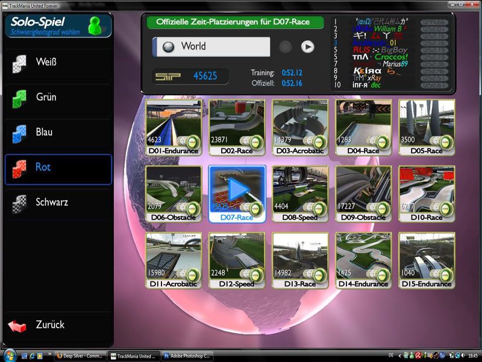Click the system tray clock 18:45
The width and height of the screenshot is (482, 362).
point(473,356)
